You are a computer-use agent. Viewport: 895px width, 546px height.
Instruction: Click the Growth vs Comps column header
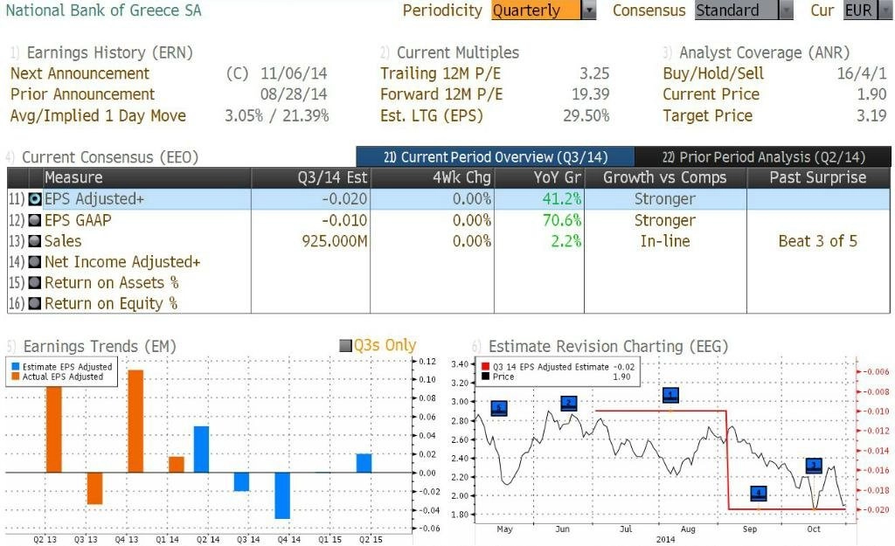(665, 177)
